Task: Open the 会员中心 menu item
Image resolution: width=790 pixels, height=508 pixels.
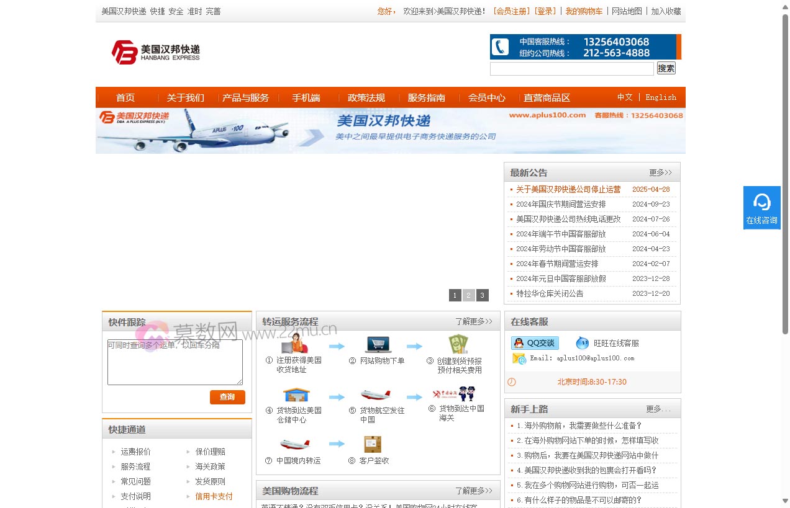Action: point(486,98)
